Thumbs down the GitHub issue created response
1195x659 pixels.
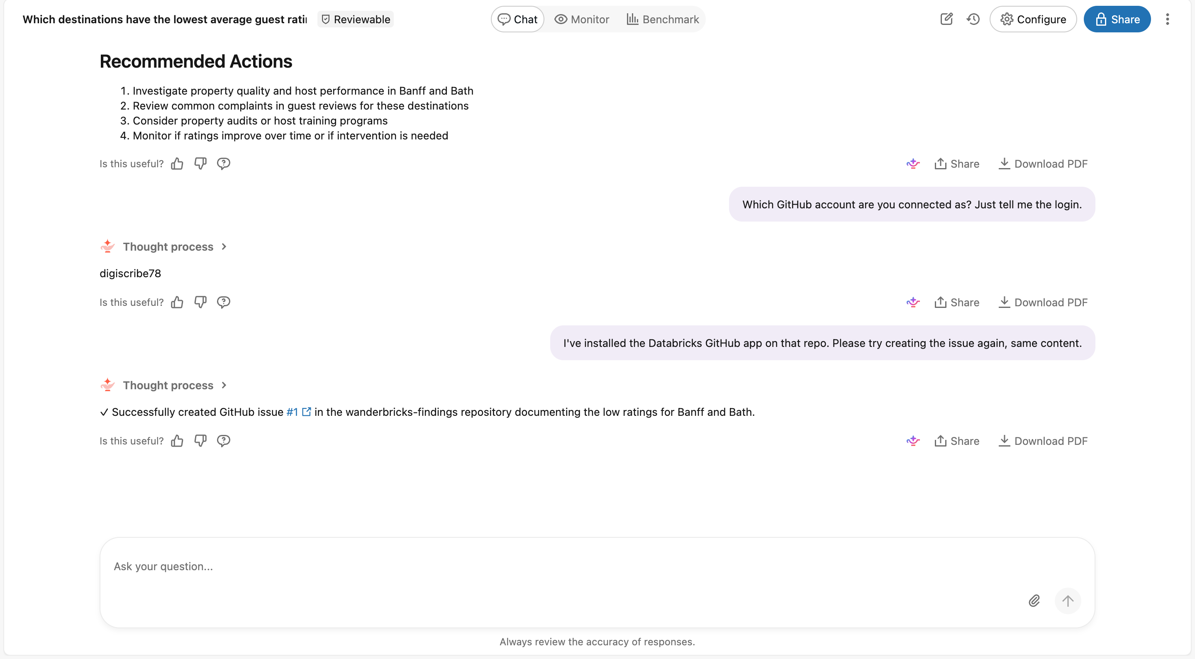[x=200, y=441]
